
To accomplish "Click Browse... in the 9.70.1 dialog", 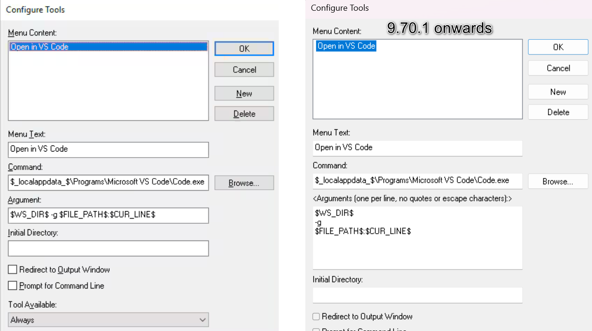I will click(558, 181).
